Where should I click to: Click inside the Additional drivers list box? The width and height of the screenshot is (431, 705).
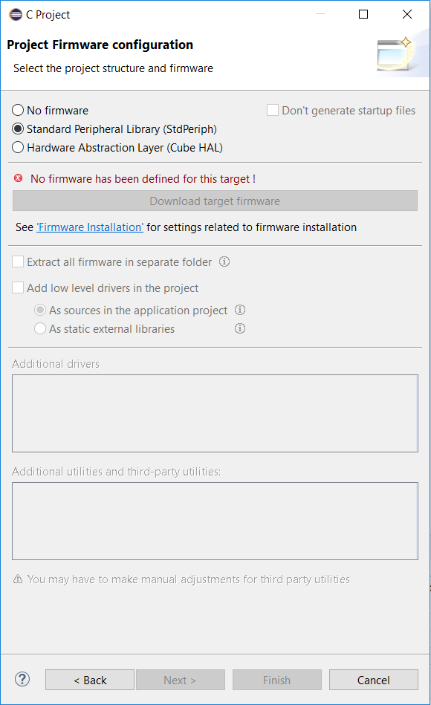point(215,413)
